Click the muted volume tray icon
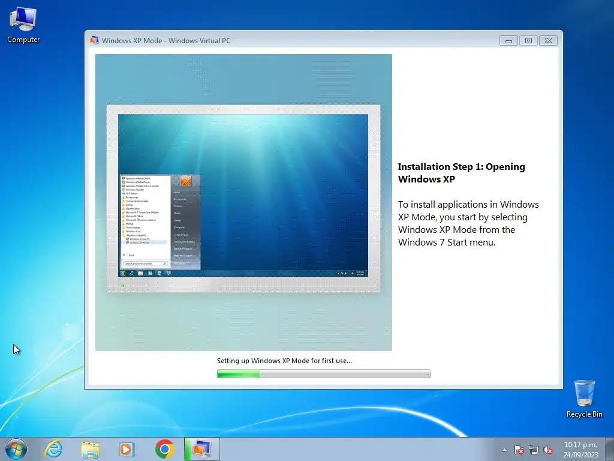This screenshot has width=614, height=461. pos(548,450)
